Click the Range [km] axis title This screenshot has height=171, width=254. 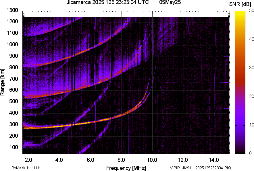2,82
